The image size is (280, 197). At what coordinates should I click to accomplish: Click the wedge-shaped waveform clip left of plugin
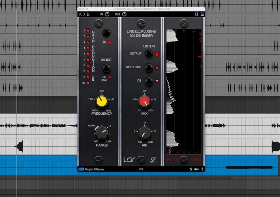pos(19,147)
